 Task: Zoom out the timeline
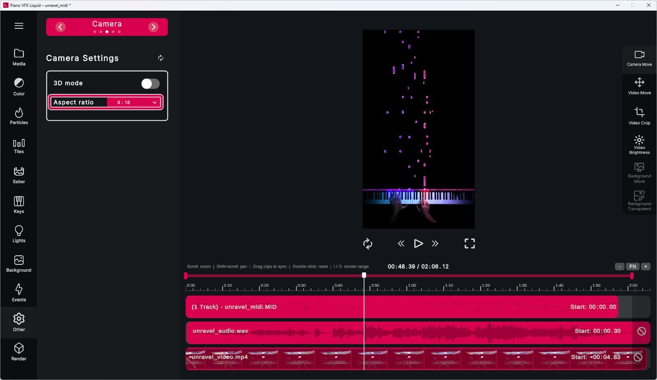pyautogui.click(x=620, y=267)
